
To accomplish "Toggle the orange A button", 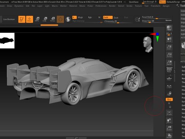I will click(x=74, y=17).
